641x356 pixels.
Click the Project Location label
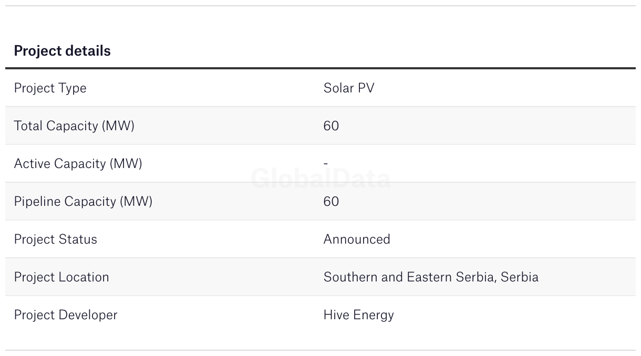click(61, 277)
